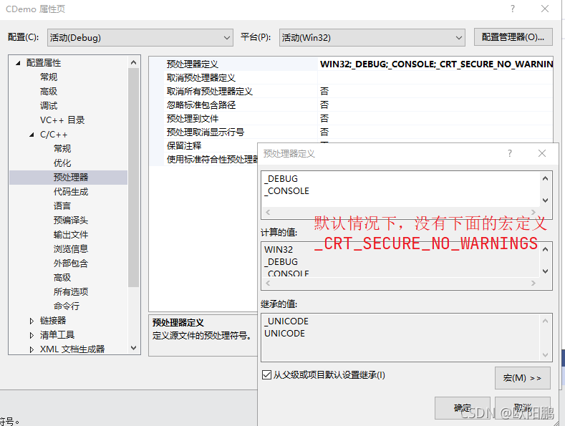Image resolution: width=565 pixels, height=426 pixels.
Task: Select 命令行 in the tree
Action: pyautogui.click(x=67, y=306)
